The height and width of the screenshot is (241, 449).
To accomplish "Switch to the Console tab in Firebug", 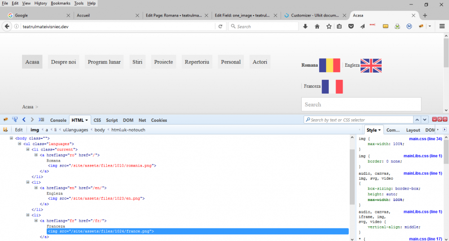I will tap(58, 120).
